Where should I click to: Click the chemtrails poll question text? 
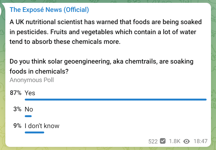(x=102, y=66)
